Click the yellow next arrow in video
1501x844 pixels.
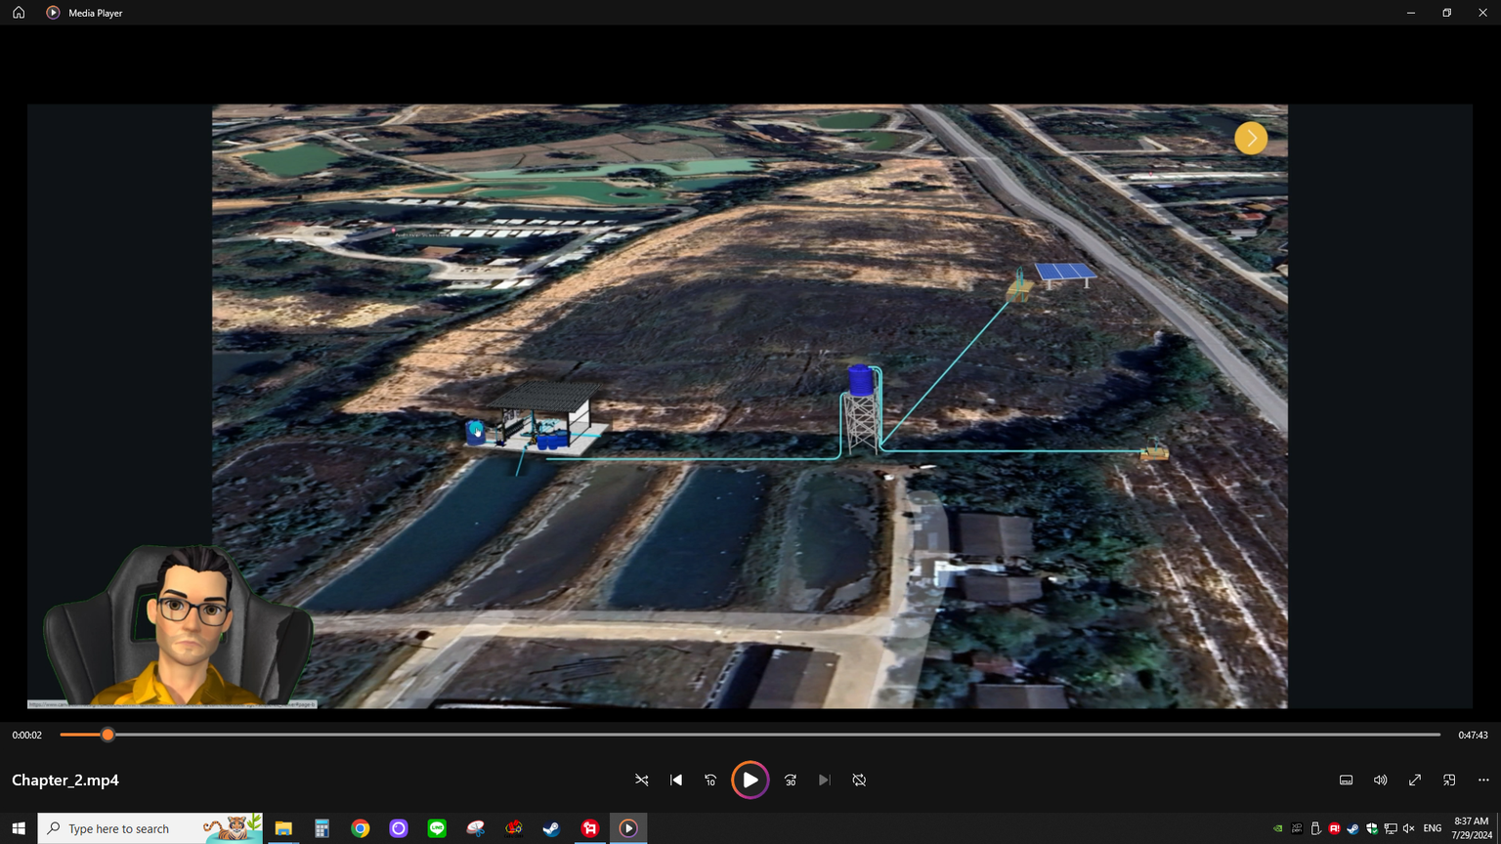[x=1251, y=138]
